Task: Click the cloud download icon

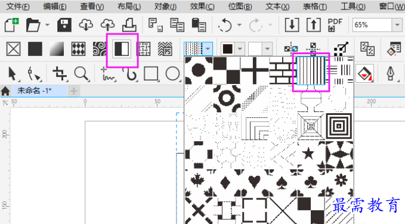Action: tap(86, 25)
